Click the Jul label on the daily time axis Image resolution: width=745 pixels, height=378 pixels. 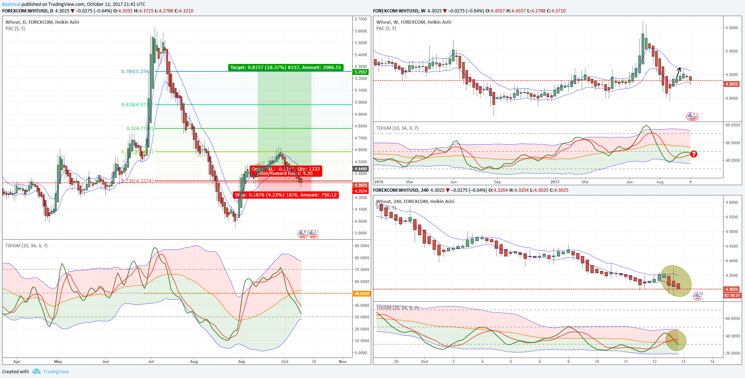point(151,362)
